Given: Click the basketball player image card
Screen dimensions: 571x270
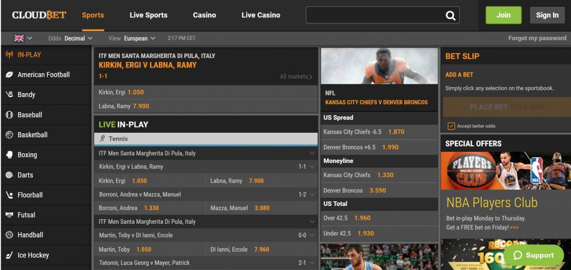Looking at the screenshot, I should (x=379, y=257).
